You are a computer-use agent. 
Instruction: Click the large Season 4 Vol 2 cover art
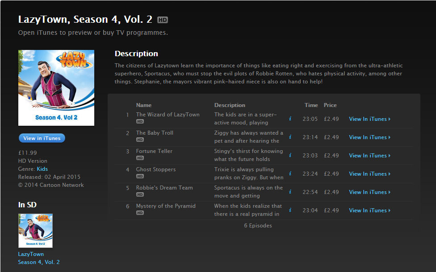point(56,88)
